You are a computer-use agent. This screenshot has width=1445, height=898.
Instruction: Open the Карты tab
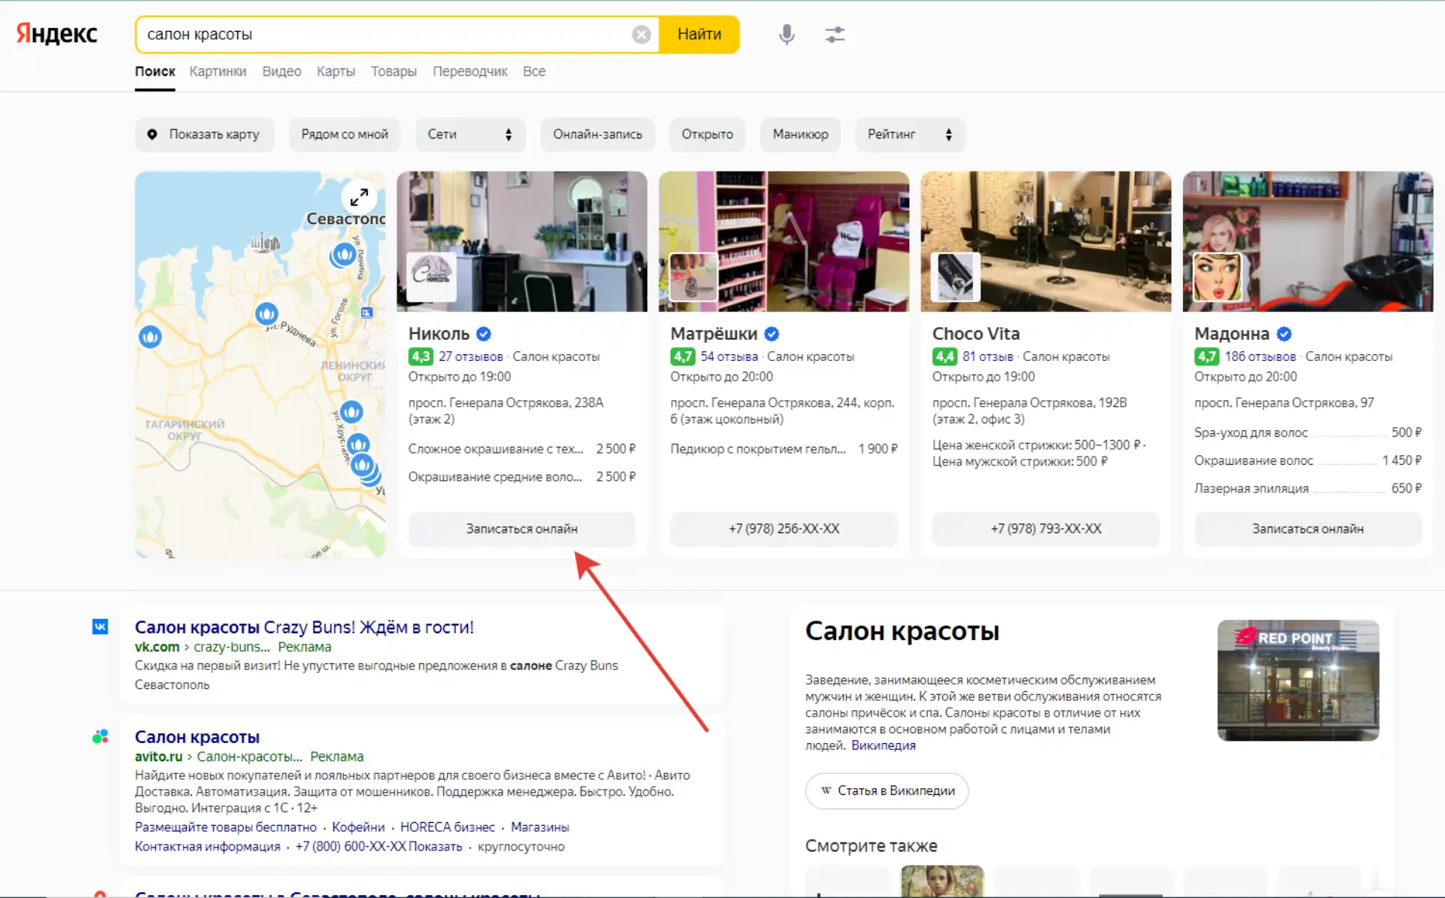pyautogui.click(x=336, y=71)
